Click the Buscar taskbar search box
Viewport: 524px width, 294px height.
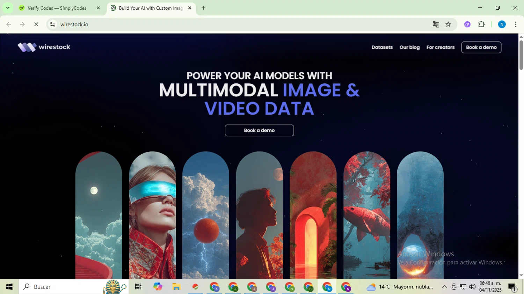click(74, 287)
